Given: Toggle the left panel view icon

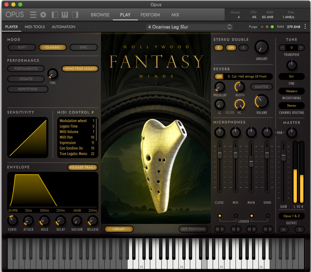Looking at the screenshot, I should click(x=55, y=15).
